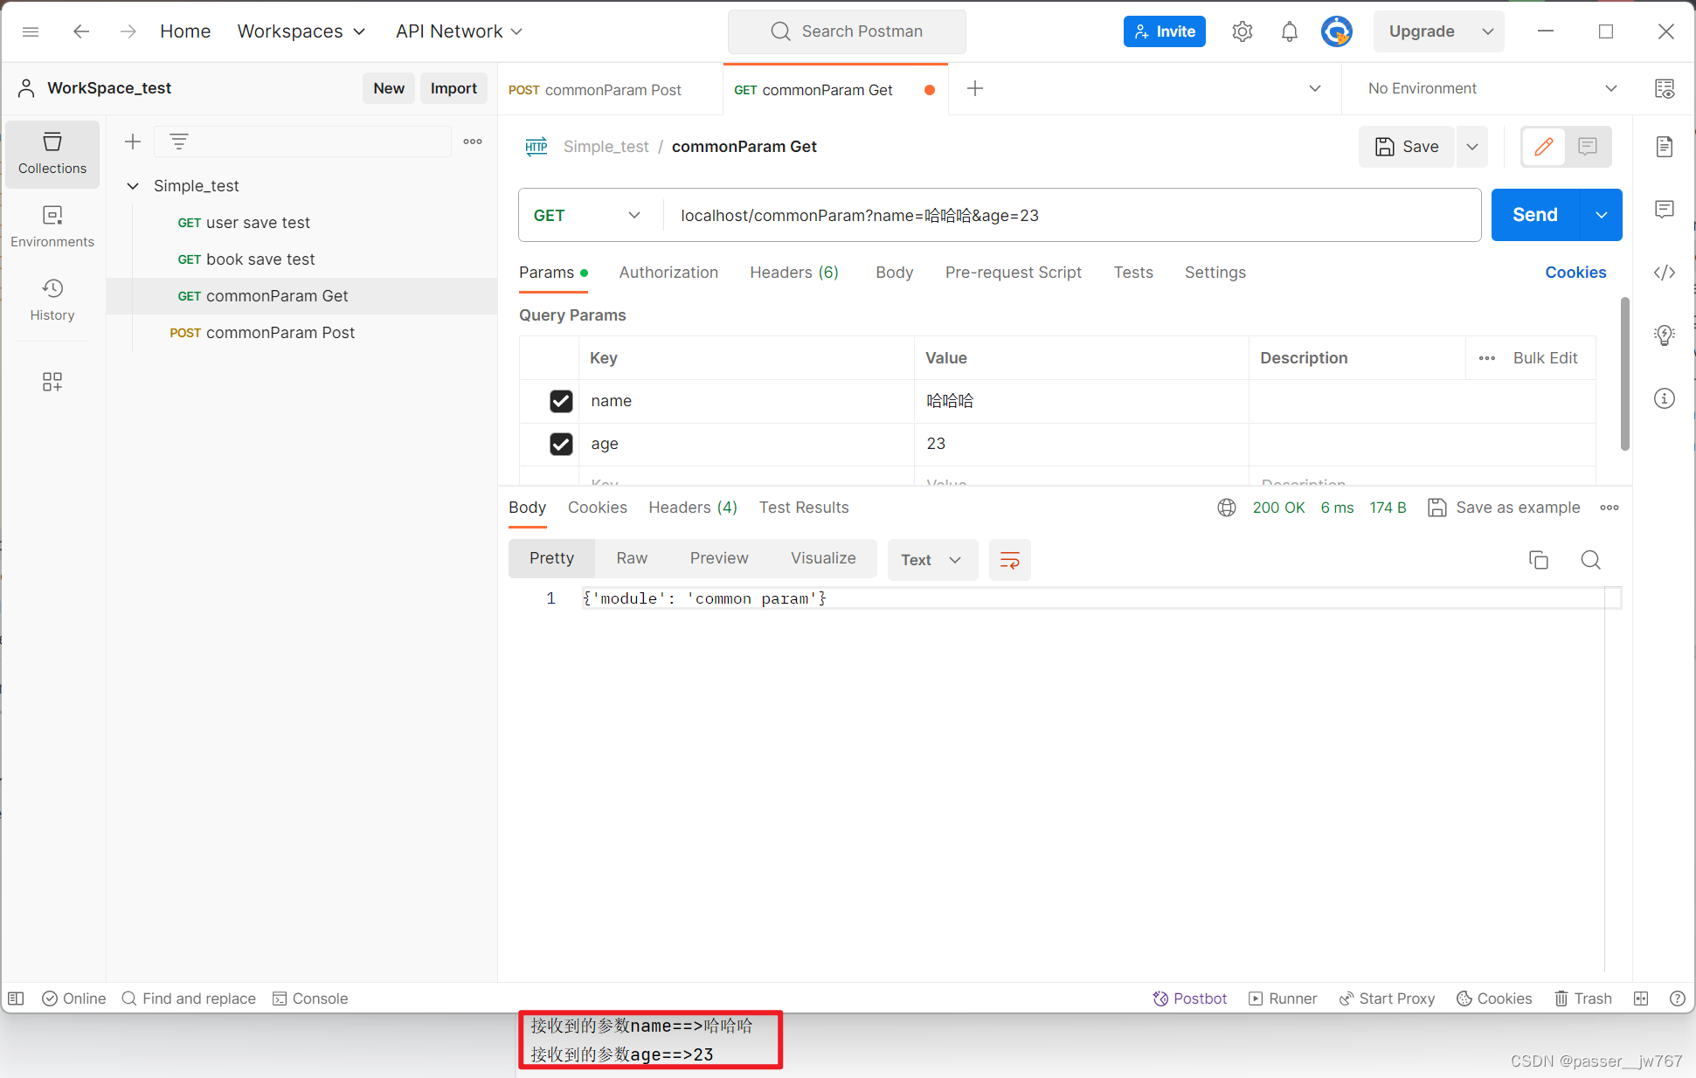Viewport: 1696px width, 1078px height.
Task: Uncheck the age parameter checkbox
Action: click(561, 444)
